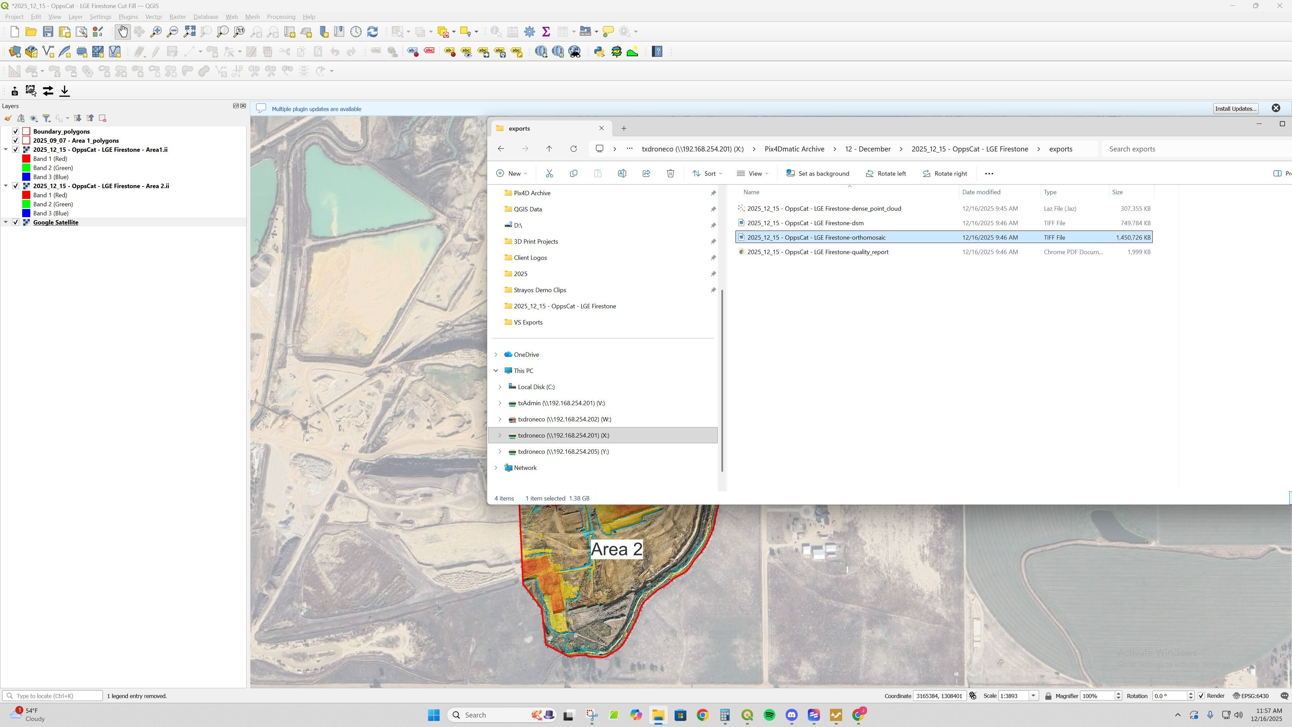The height and width of the screenshot is (727, 1292).
Task: Expand the Network tree node
Action: 496,468
